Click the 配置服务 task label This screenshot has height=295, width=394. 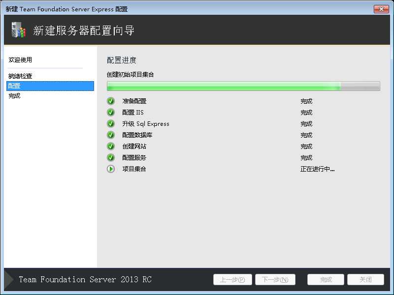tap(134, 157)
